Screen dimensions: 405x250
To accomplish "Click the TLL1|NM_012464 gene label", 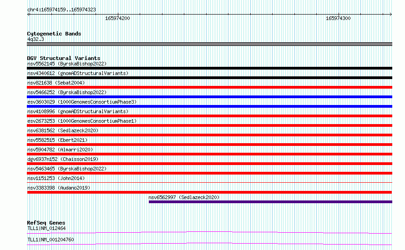I will coord(46,228).
